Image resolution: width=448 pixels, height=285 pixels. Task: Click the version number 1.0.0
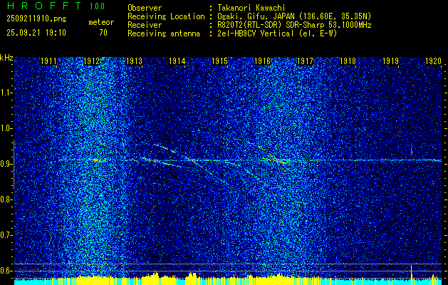pos(97,6)
